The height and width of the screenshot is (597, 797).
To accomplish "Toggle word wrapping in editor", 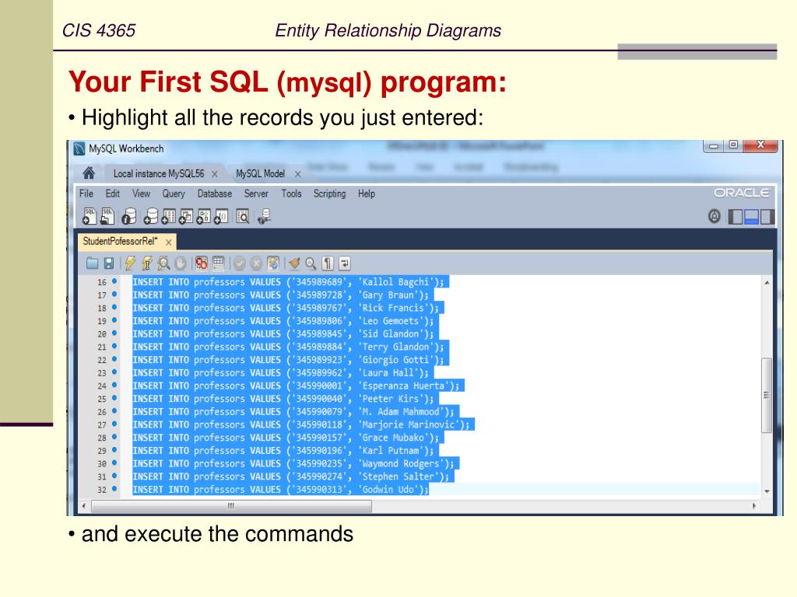I will point(345,263).
